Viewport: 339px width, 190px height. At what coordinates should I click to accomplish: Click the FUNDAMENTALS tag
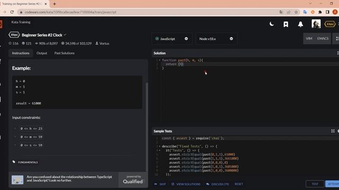pos(28,162)
